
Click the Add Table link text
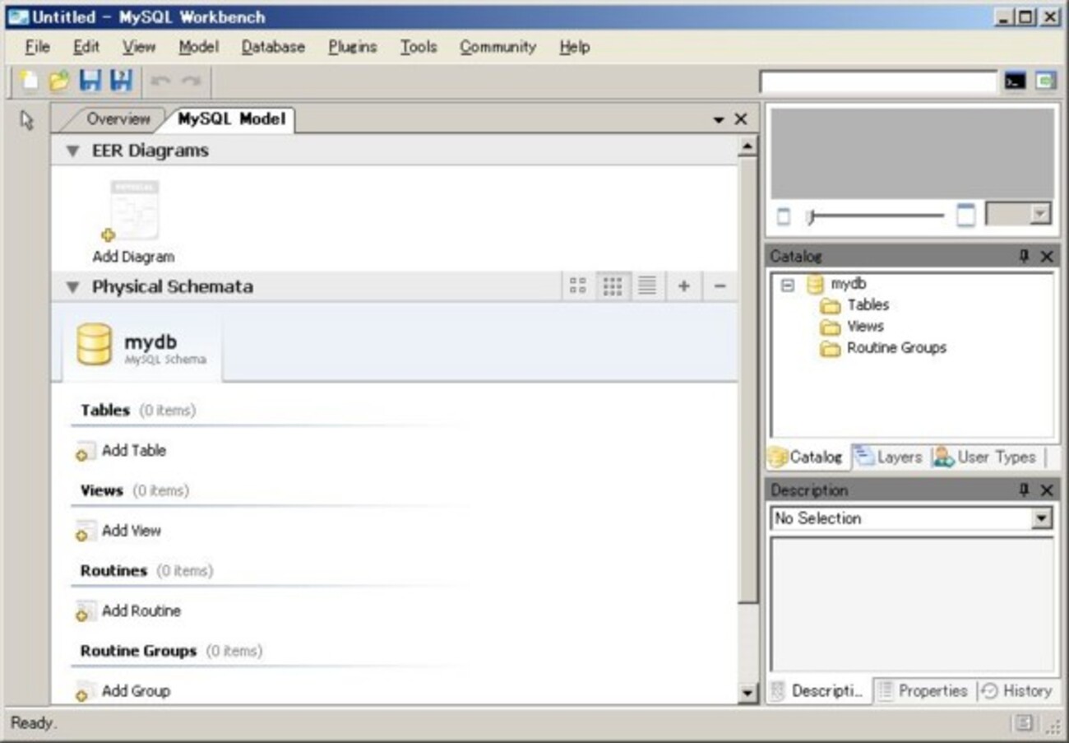(134, 451)
